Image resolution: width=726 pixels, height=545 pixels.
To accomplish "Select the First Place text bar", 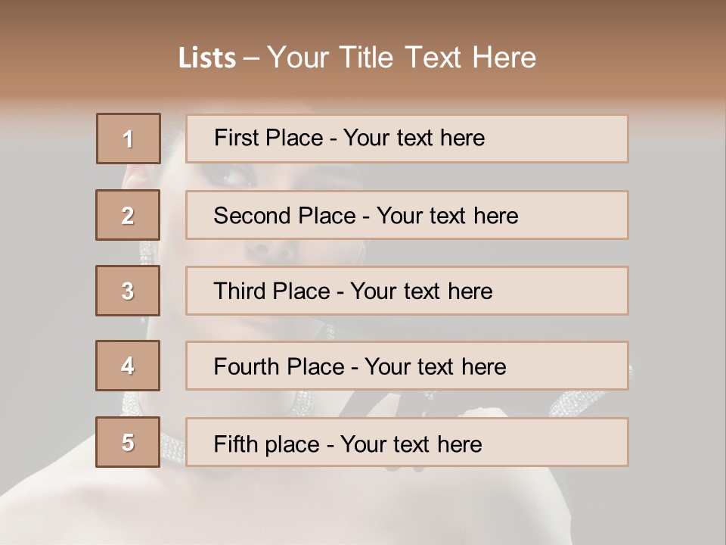I will click(x=407, y=139).
